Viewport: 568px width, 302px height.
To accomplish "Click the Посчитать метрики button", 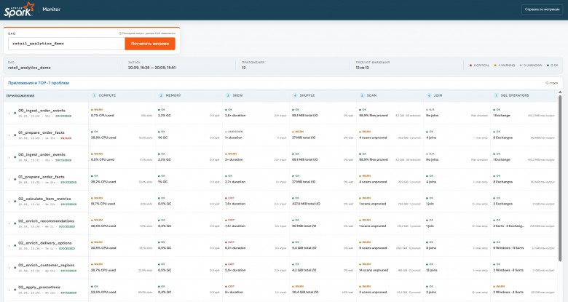I will [x=150, y=44].
